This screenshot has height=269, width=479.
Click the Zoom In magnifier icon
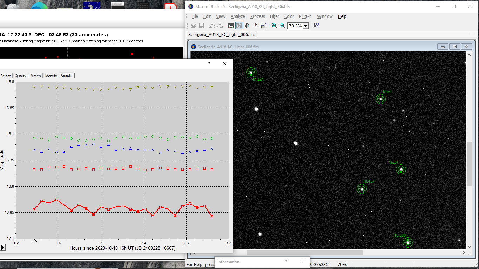[x=274, y=26]
